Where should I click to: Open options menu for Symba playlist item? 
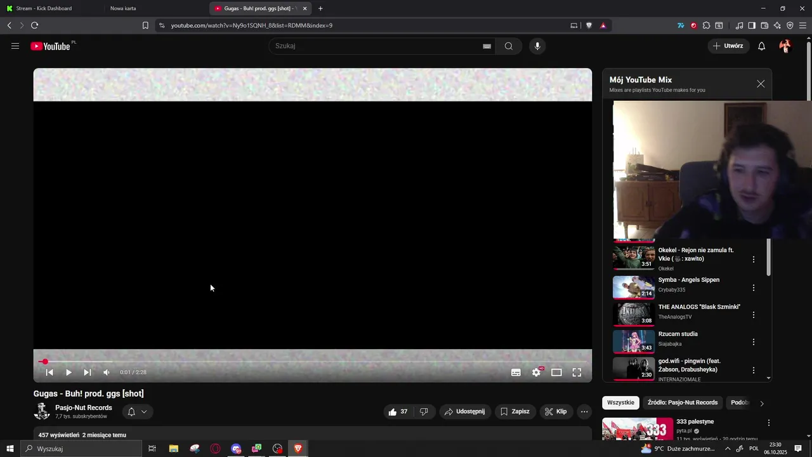coord(754,288)
